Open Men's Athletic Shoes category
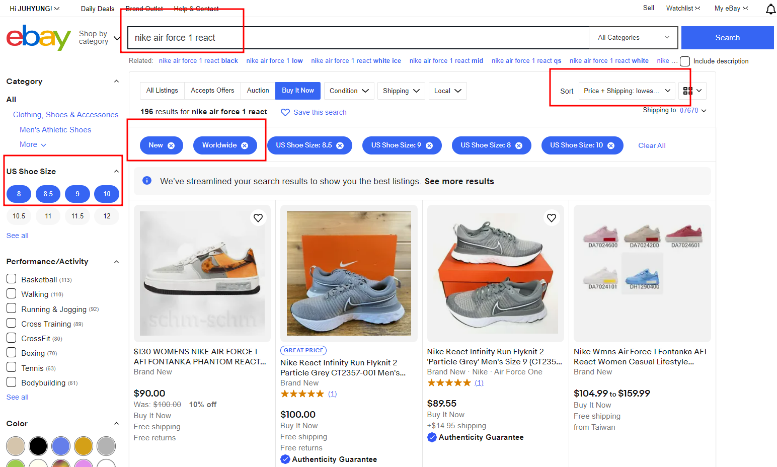 tap(55, 130)
